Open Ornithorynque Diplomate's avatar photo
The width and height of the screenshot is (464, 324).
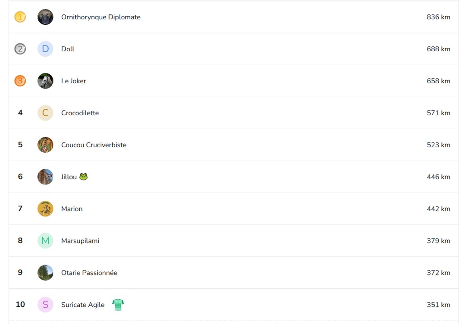click(x=45, y=17)
